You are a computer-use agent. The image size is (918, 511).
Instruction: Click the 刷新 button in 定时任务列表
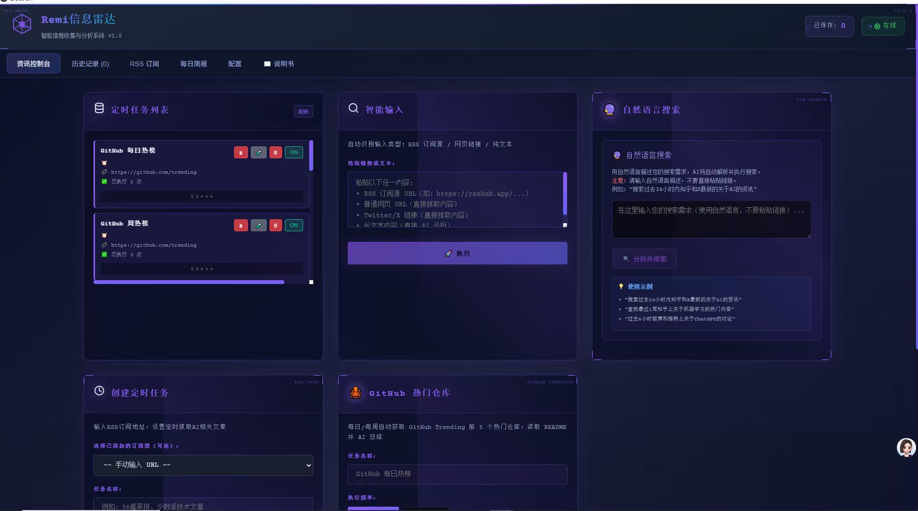303,111
